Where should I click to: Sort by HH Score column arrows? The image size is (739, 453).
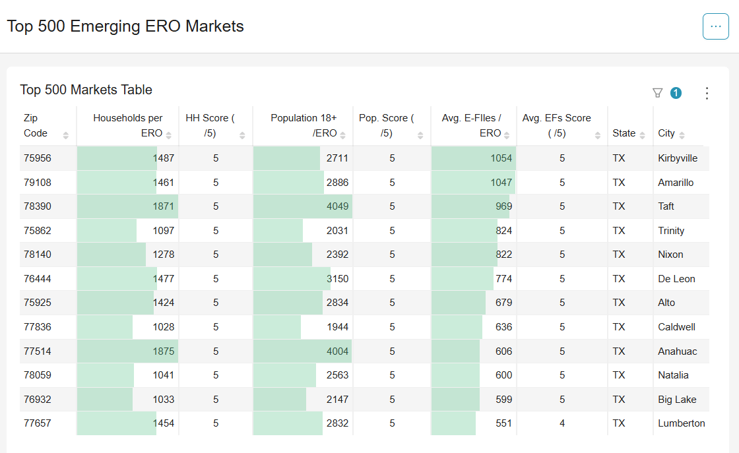[241, 136]
